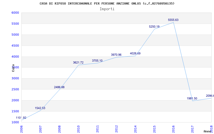214x134 pixels.
Task: Select the data label 1101.92
Action: [21, 118]
